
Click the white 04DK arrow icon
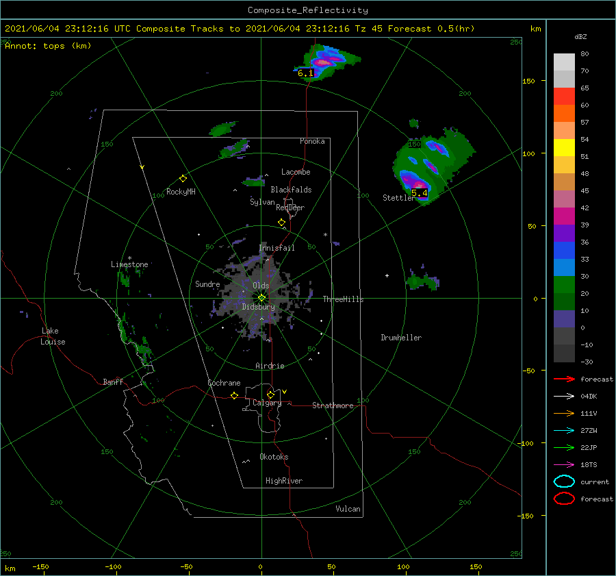(x=564, y=396)
